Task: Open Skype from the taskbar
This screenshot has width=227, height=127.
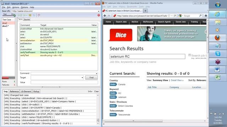Action: click(x=217, y=54)
